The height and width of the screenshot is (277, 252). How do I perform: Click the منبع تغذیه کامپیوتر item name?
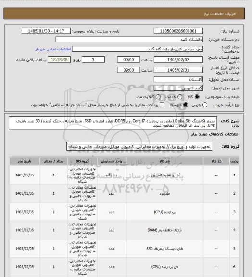point(164,175)
